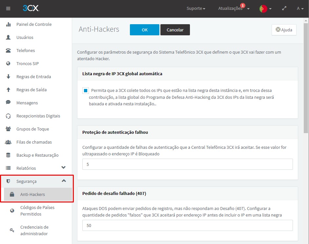The image size is (309, 244).
Task: Click the failed authentication field showing 5
Action: tap(187, 164)
